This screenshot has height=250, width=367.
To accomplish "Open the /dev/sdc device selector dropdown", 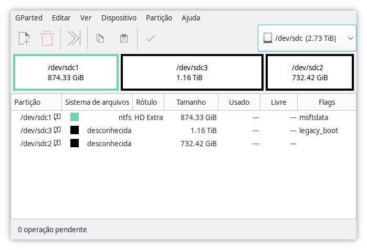I will click(x=307, y=38).
